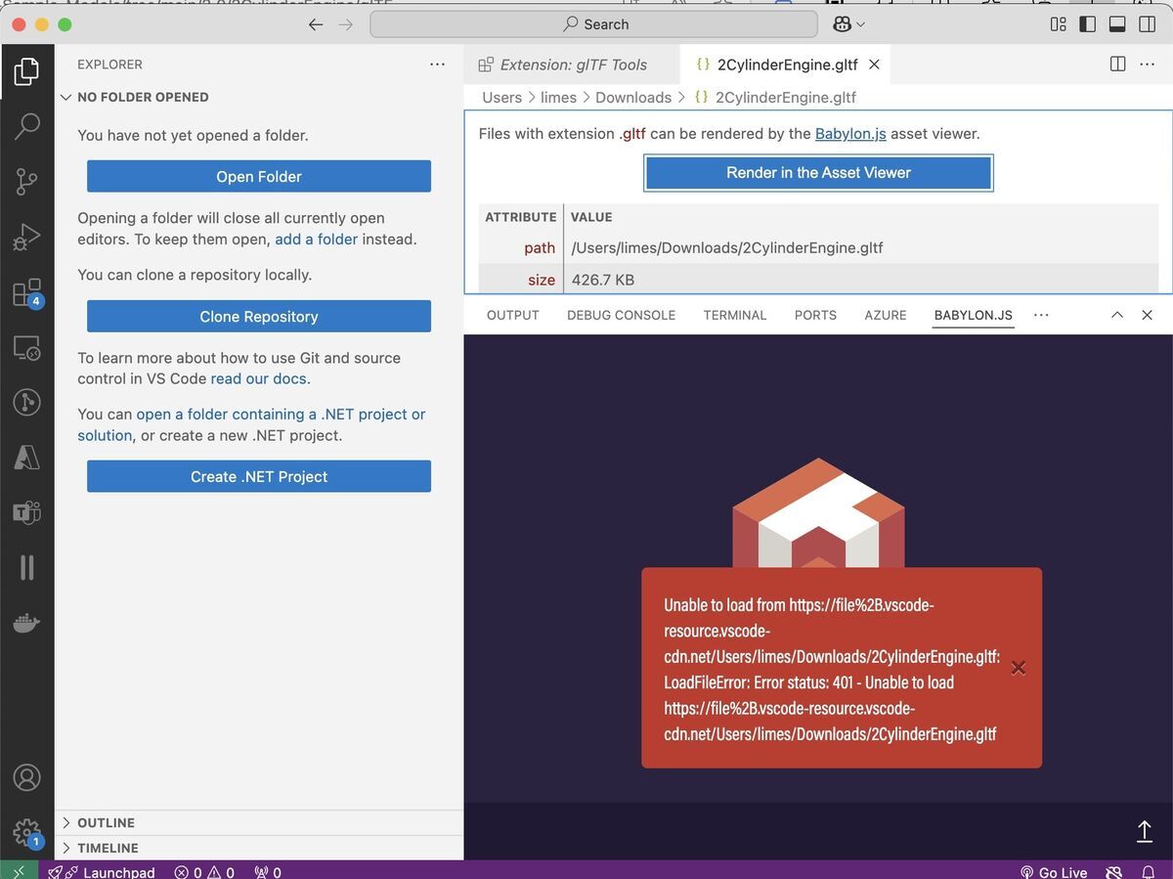The height and width of the screenshot is (879, 1173).
Task: Open editor More Actions ellipsis
Action: (x=1146, y=65)
